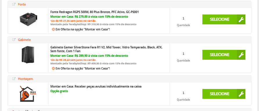Viewport: 259px width, 111px height.
Task: Click clock icon in Fonte offer notice
Action: pyautogui.click(x=53, y=29)
